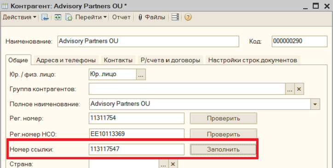Click the Заполнить button
Viewport: 333px width, 168px height.
click(x=224, y=149)
